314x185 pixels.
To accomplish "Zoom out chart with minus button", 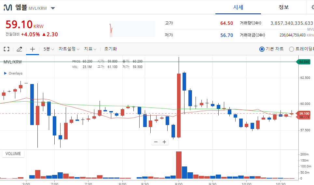I will tap(156, 142).
